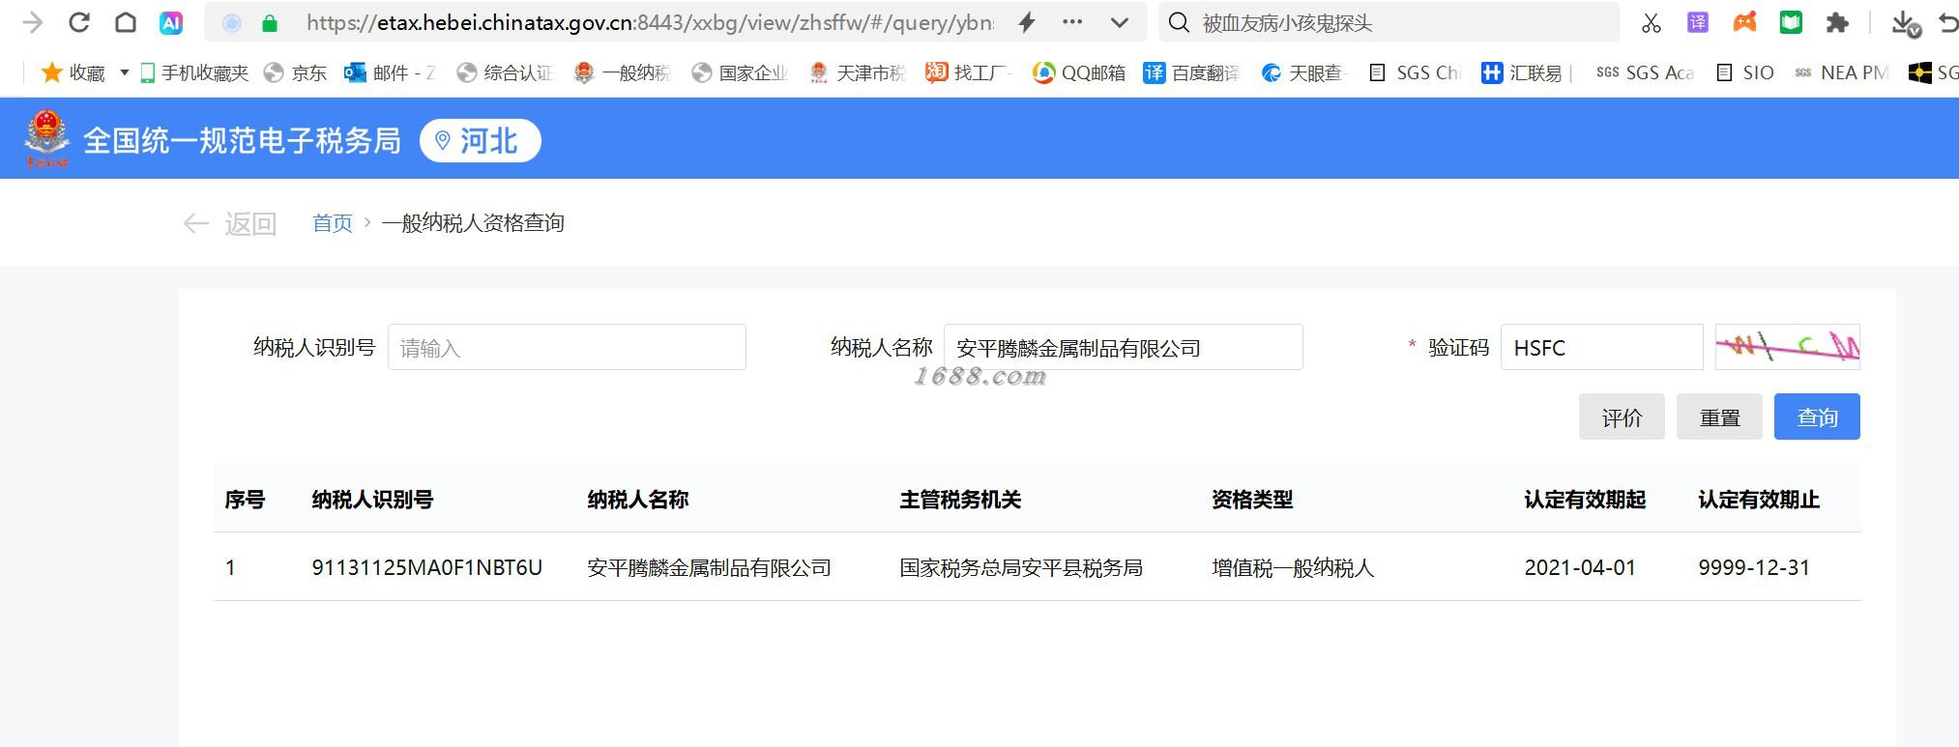The height and width of the screenshot is (747, 1959).
Task: Focus the 纳税人识别号 input field
Action: tap(567, 347)
